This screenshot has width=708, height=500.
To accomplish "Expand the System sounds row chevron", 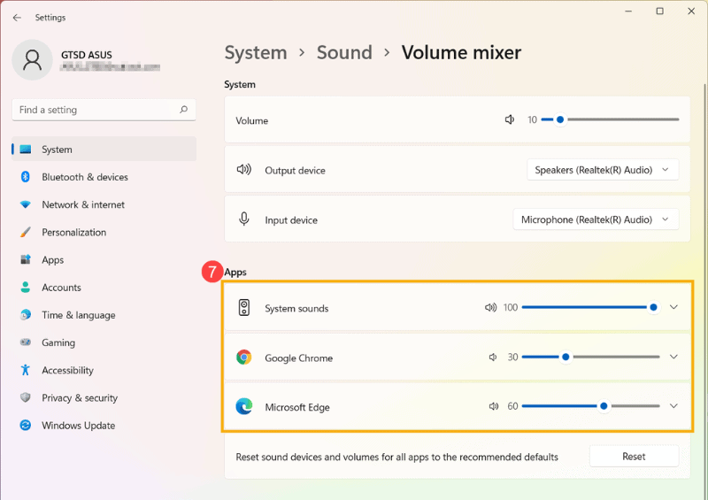I will click(x=673, y=308).
